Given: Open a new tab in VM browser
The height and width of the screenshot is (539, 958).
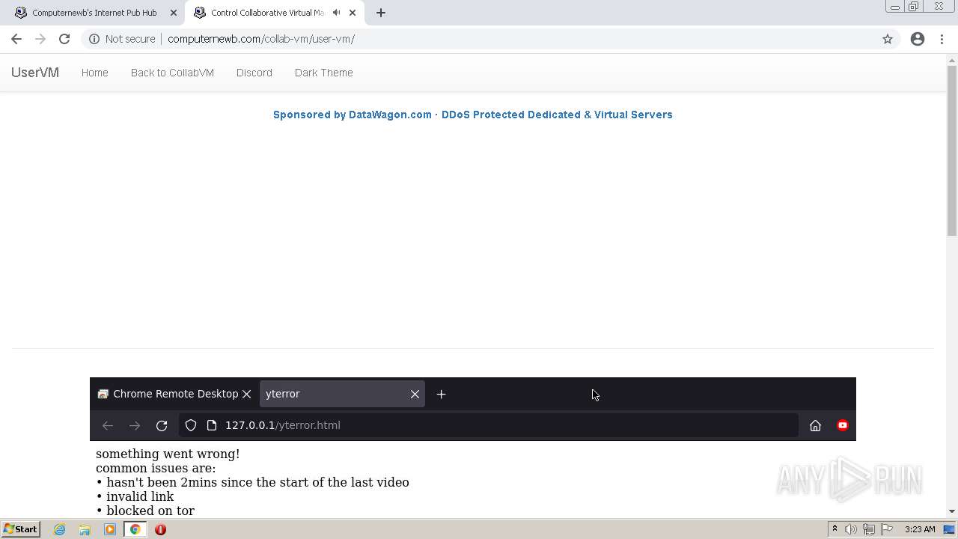Looking at the screenshot, I should pos(441,394).
